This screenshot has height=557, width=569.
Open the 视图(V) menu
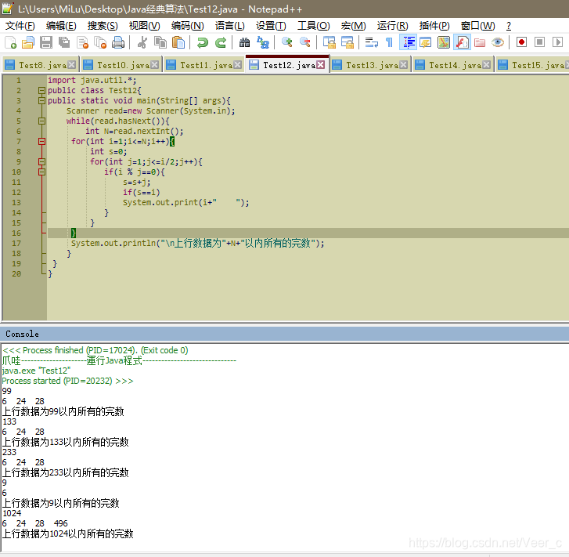pos(144,26)
